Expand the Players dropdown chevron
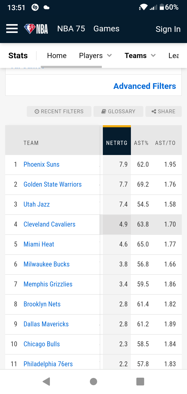 click(x=109, y=55)
